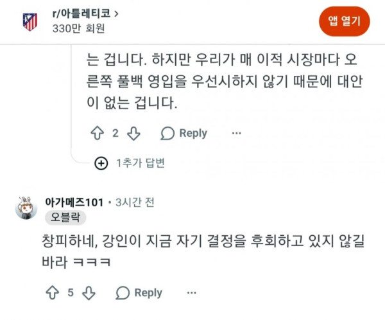
Task: Open more options on 아가메즈101 comment
Action: [x=191, y=293]
